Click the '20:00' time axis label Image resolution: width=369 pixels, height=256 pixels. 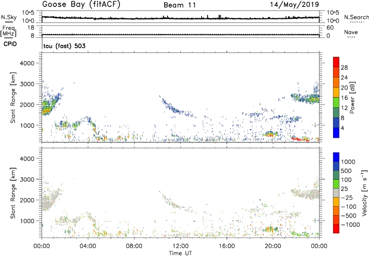(x=273, y=246)
